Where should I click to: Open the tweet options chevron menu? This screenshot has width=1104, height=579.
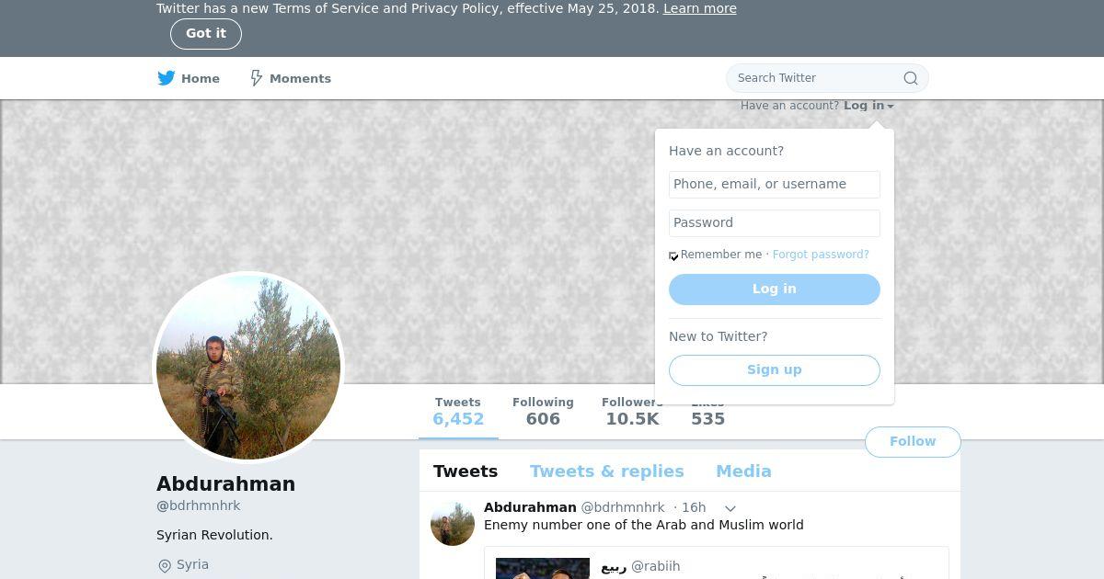730,508
